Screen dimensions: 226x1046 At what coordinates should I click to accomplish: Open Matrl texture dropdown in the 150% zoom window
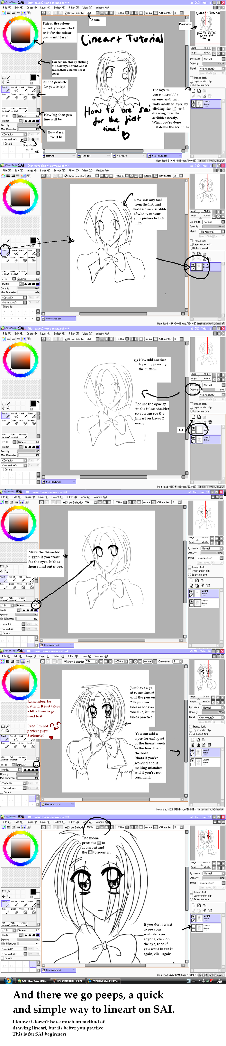(x=212, y=883)
